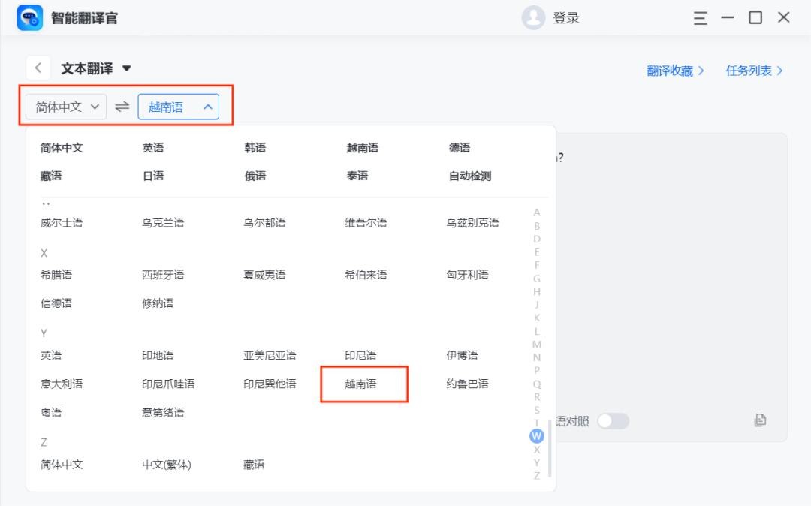Viewport: 811px width, 506px height.
Task: Click the 智能翻译官 app logo icon
Action: coord(30,18)
